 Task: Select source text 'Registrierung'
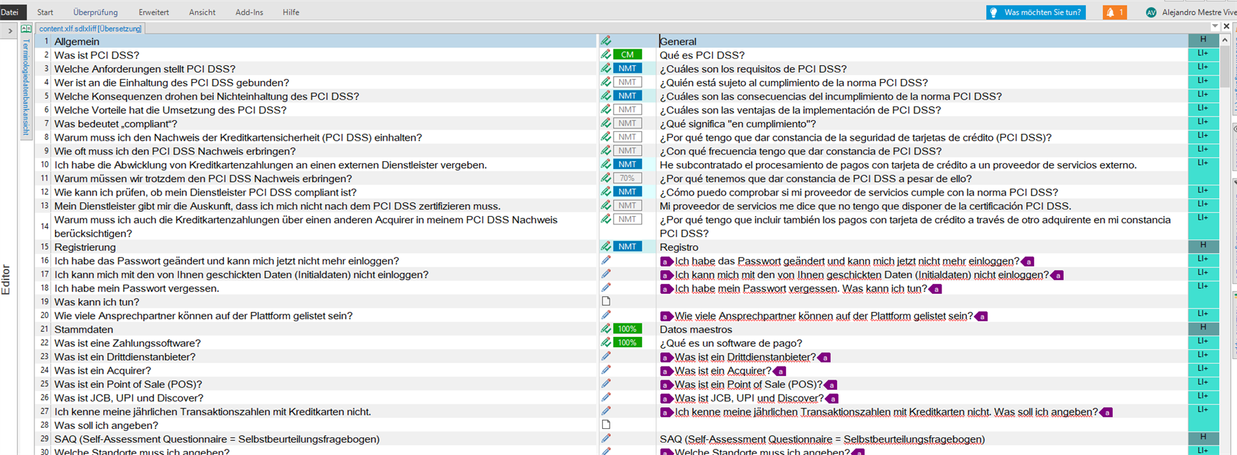(x=85, y=248)
